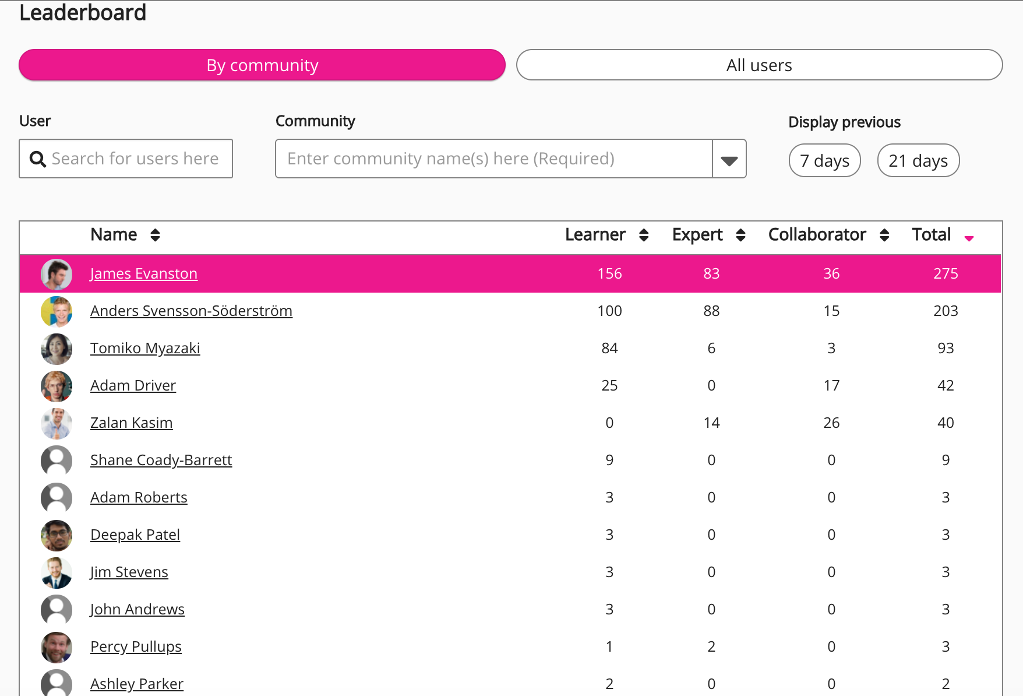Screen dimensions: 1023x696
Task: Switch to the By community tab
Action: (262, 65)
